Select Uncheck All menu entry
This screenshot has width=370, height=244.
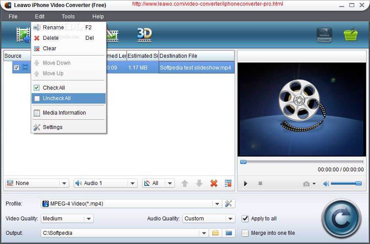click(x=68, y=98)
